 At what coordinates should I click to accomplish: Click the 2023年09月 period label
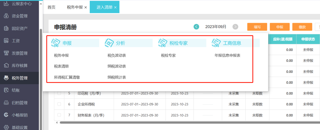216,27
